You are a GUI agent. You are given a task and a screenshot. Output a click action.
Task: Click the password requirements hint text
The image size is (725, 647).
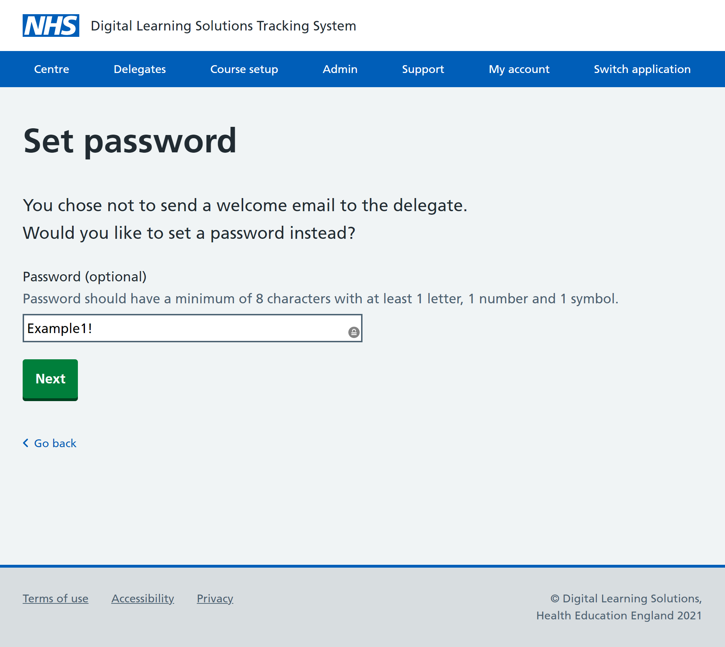coord(320,299)
